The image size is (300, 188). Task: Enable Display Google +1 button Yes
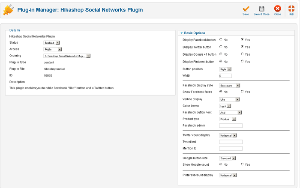[x=242, y=54]
